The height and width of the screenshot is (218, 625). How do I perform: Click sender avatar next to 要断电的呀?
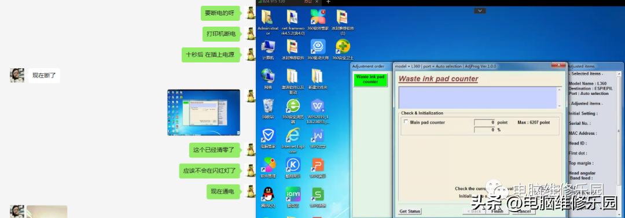coord(251,13)
